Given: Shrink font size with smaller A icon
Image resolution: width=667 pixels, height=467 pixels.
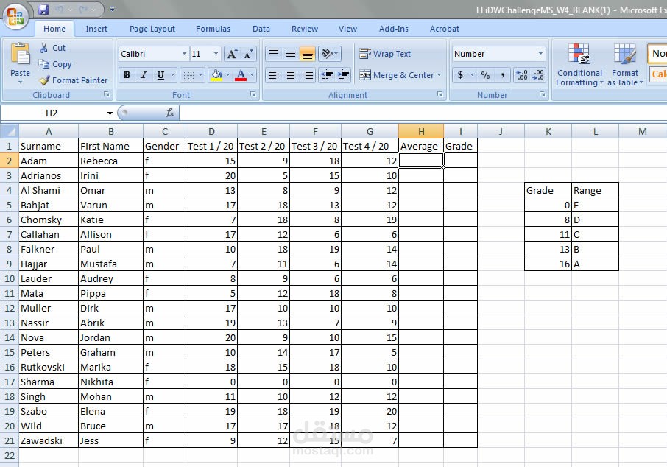Looking at the screenshot, I should 248,54.
